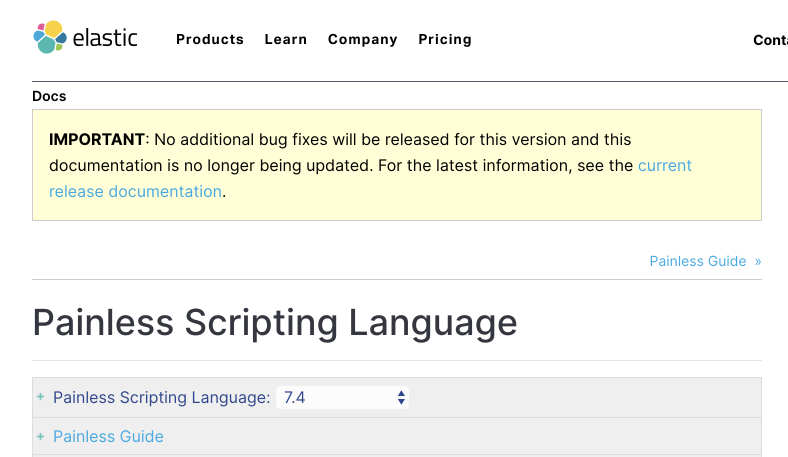788x457 pixels.
Task: Open the Painless Scripting Language contents link
Action: 161,397
